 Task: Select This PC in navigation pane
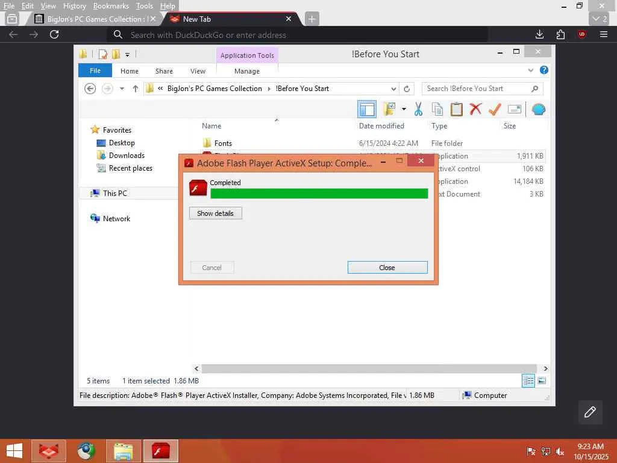click(x=114, y=194)
